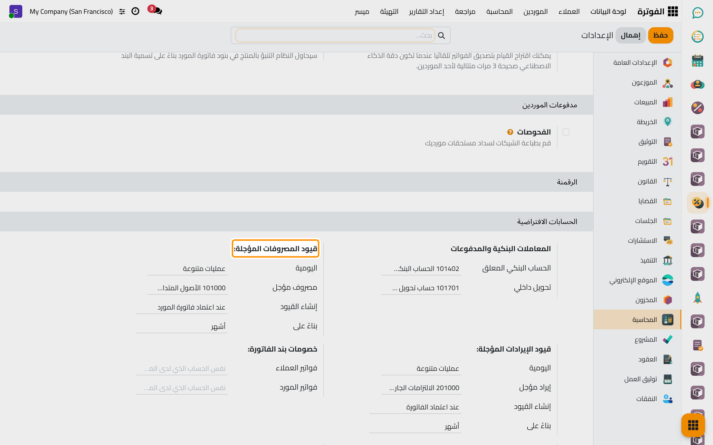Open the النفقات settings section
This screenshot has height=445, width=713.
coord(637,399)
